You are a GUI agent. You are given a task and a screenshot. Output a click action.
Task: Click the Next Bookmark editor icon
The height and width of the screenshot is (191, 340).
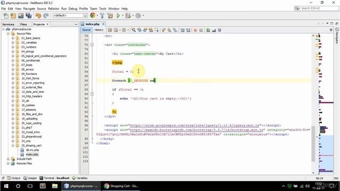(169, 30)
